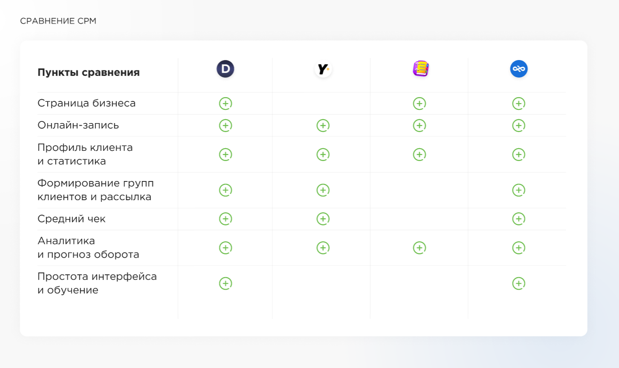Click the plus icon for Страница бизнеса under D logo
This screenshot has width=619, height=368.
[226, 103]
